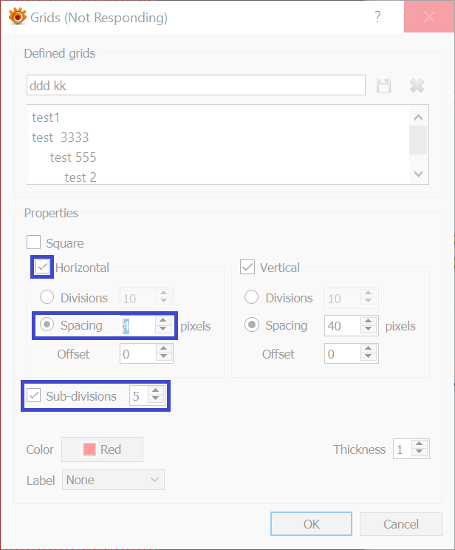
Task: Click the delete grid X icon
Action: click(417, 86)
